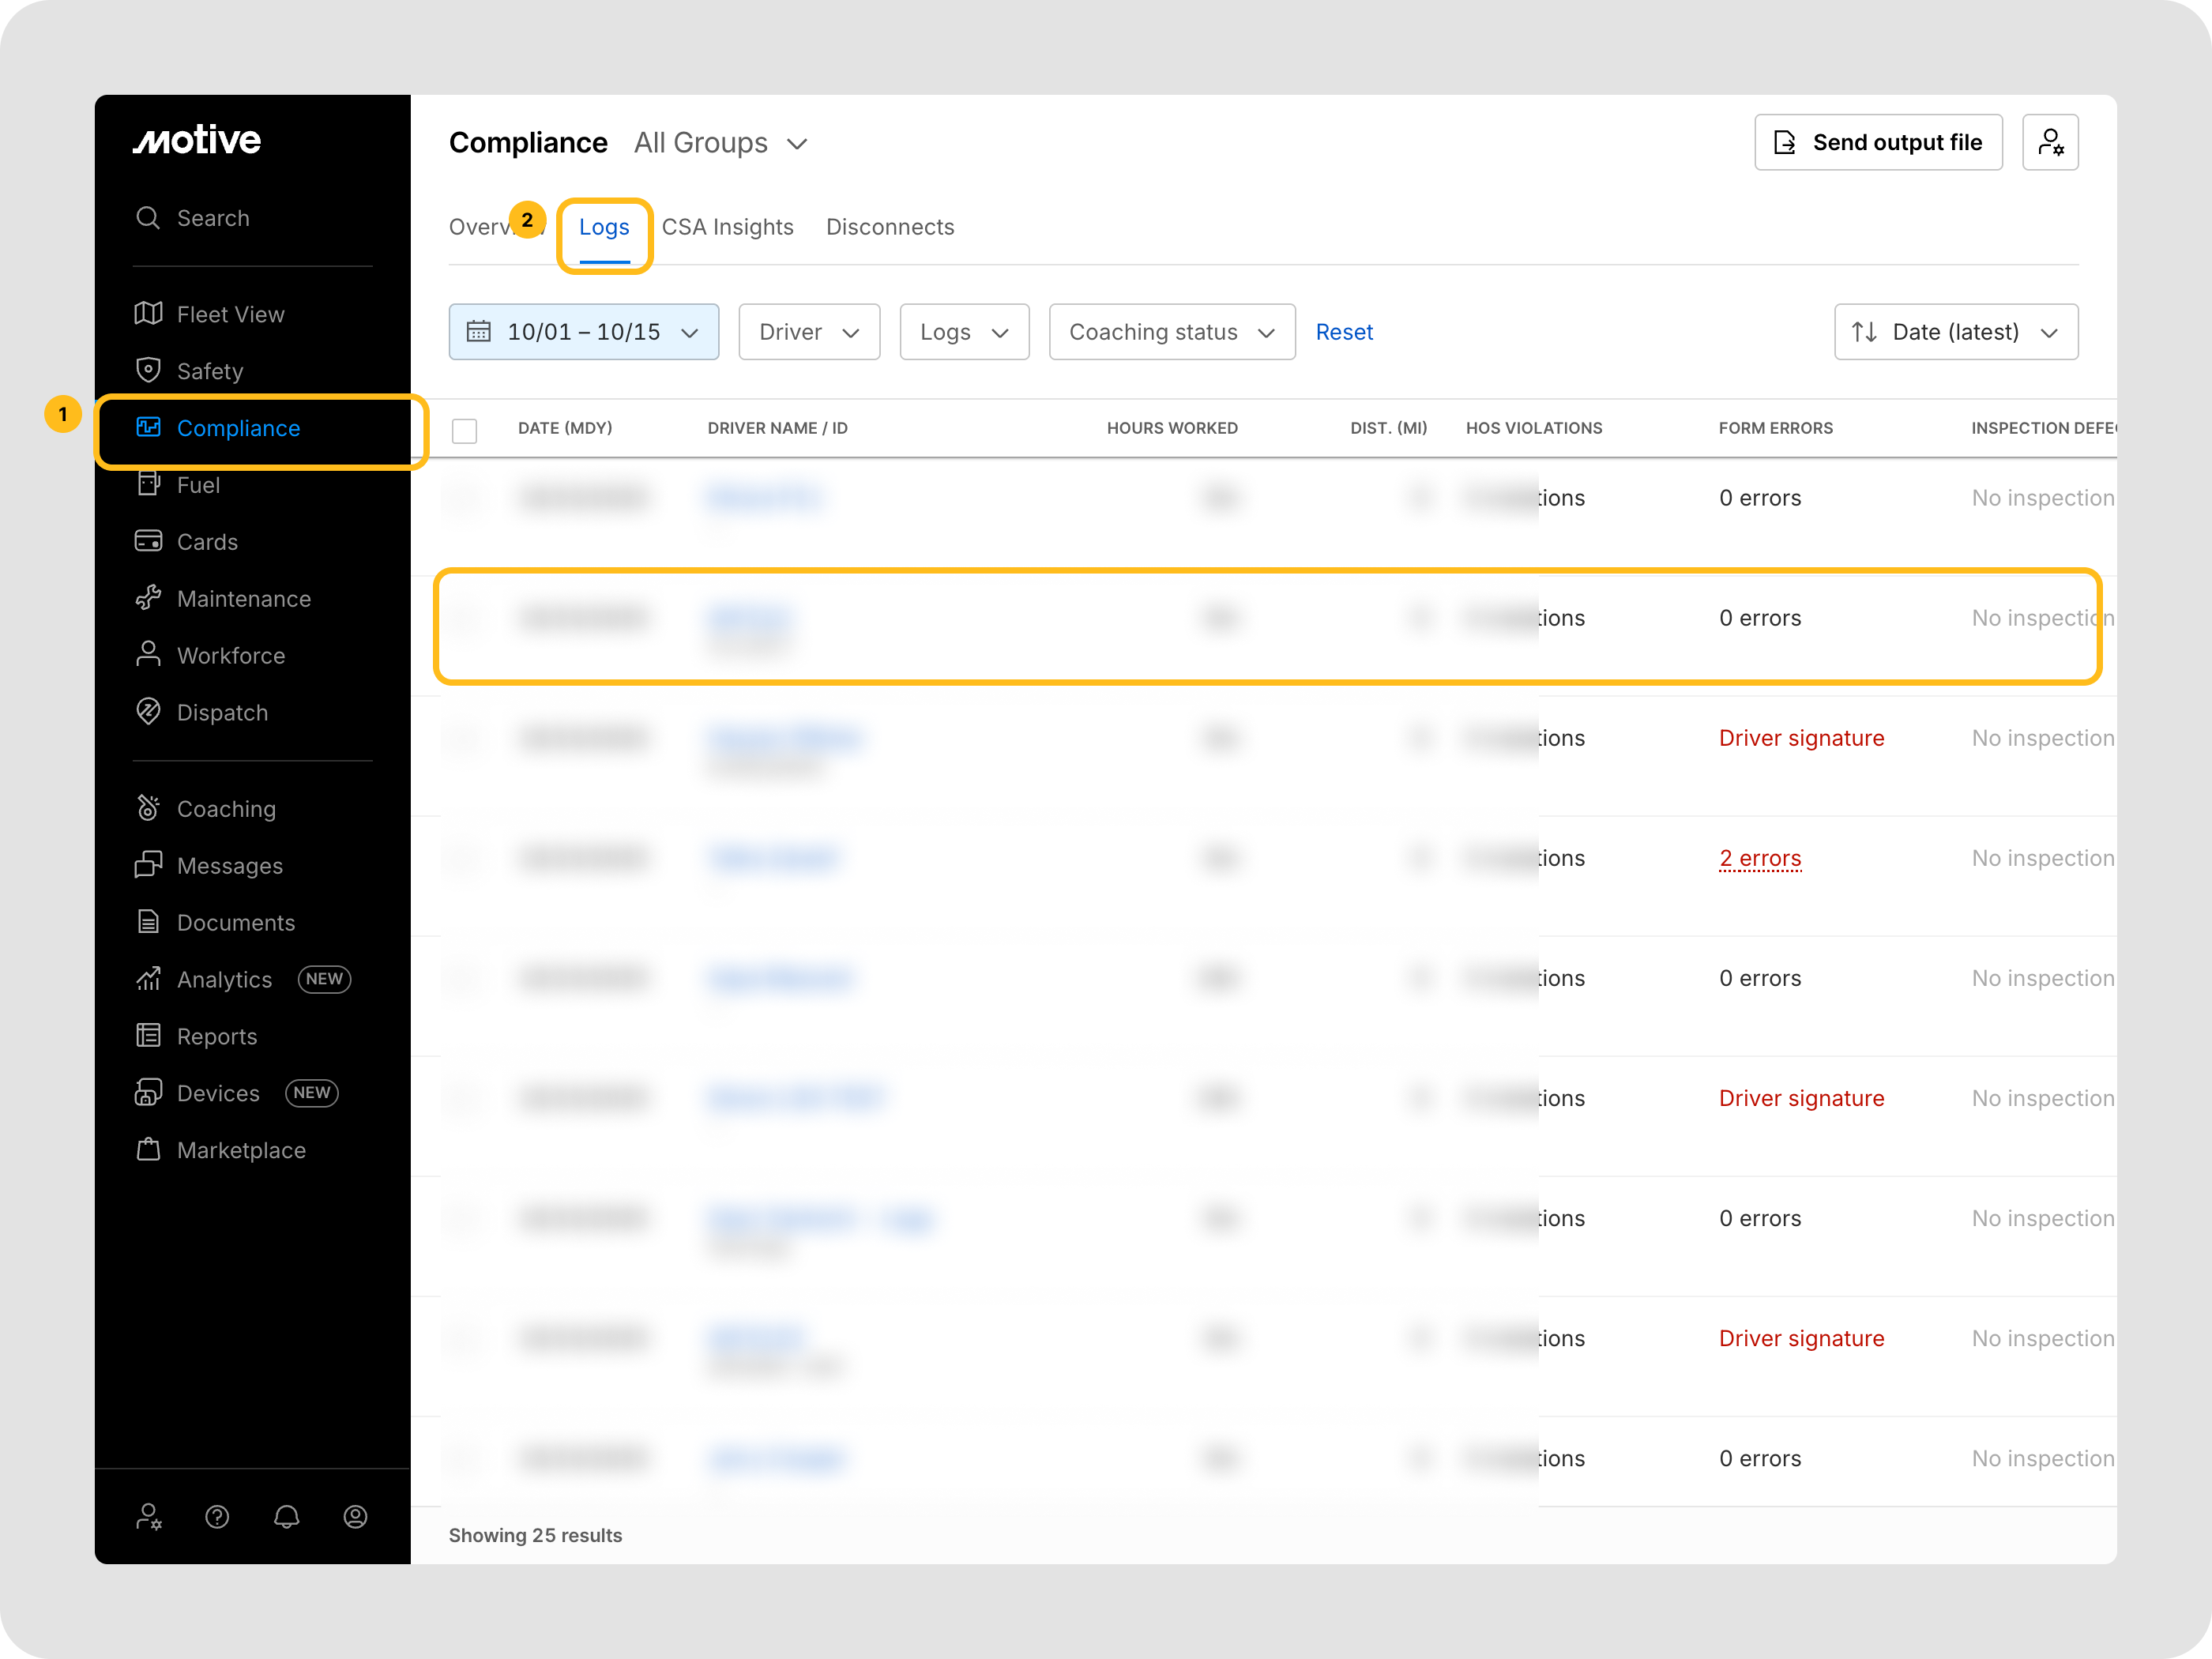Viewport: 2212px width, 1659px height.
Task: Open the Date (latest) sort dropdown
Action: coord(1955,332)
